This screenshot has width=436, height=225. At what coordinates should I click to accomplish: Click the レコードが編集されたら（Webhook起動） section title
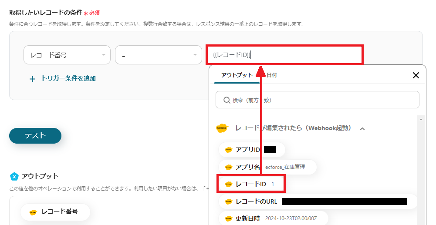(293, 128)
